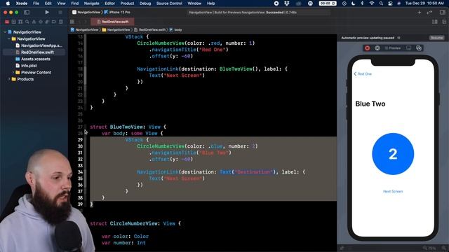Open the Xcode menu
Viewport: 449px width, 252px height.
(x=22, y=3)
